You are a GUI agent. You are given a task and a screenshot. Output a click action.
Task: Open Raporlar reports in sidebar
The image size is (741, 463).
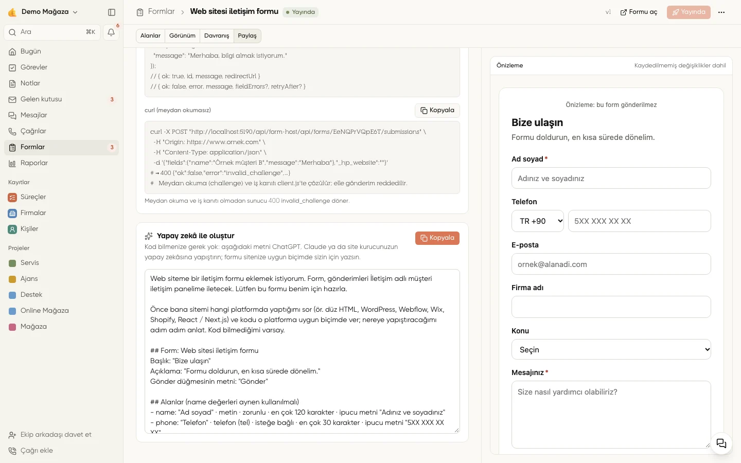[61, 163]
